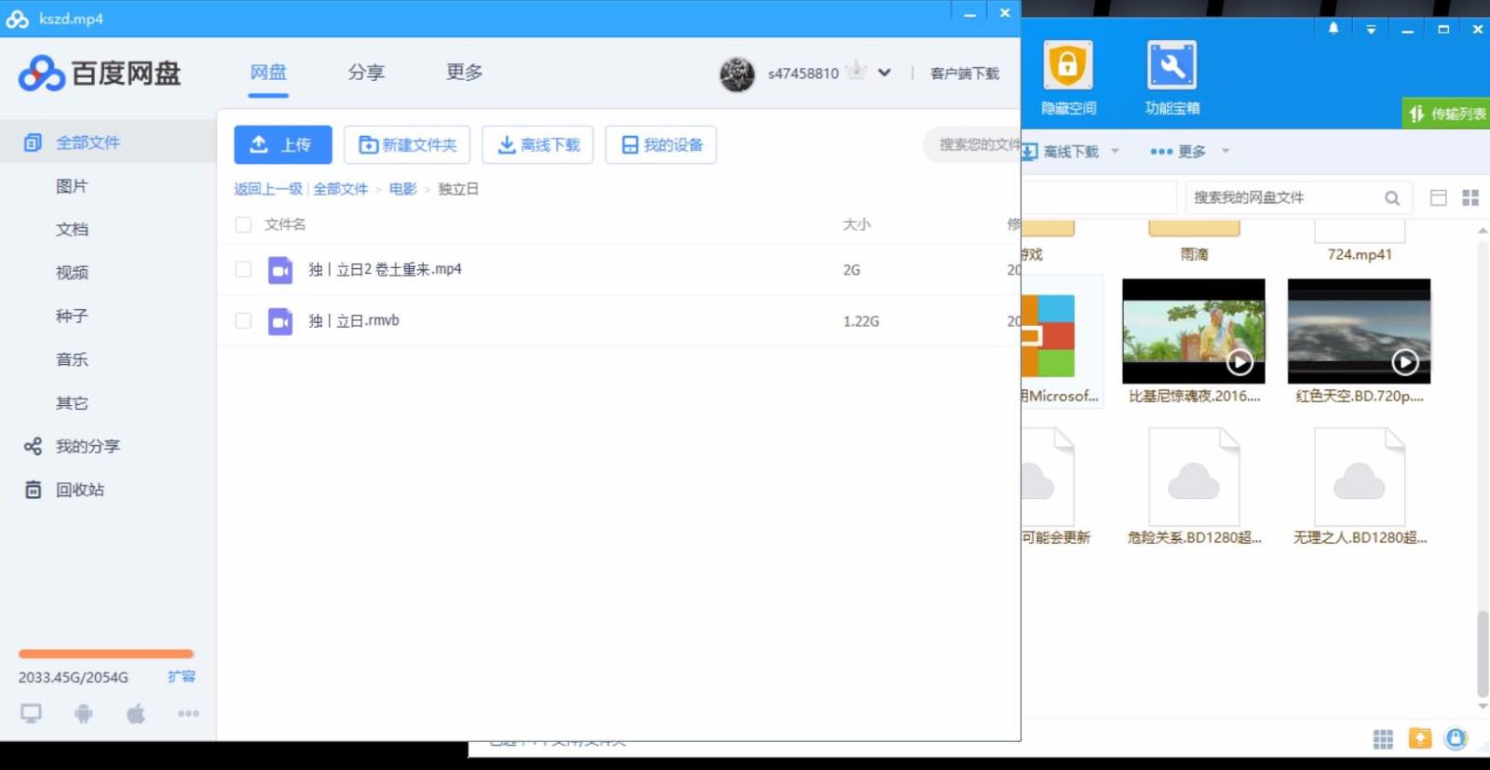1490x770 pixels.
Task: Play the 比基尼惊魂夜.2016 video thumbnail
Action: tap(1194, 331)
